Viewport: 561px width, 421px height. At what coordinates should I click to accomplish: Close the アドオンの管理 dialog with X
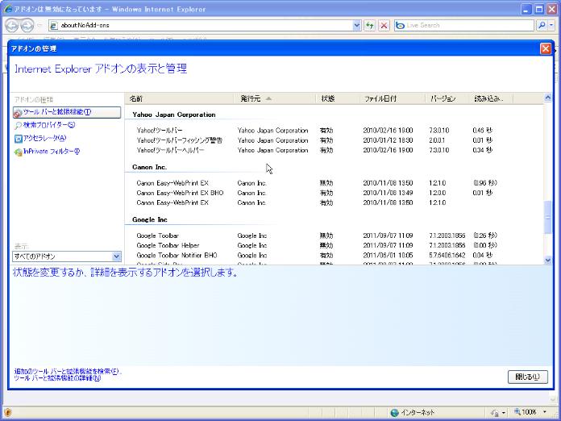pyautogui.click(x=546, y=48)
